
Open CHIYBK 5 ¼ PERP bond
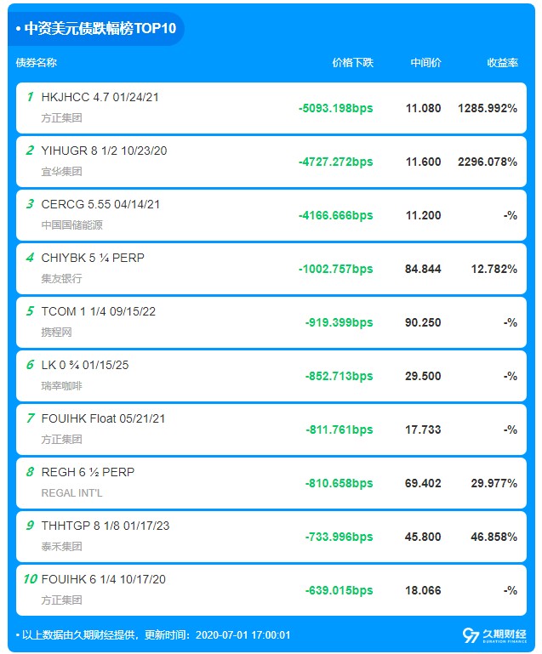tap(93, 258)
